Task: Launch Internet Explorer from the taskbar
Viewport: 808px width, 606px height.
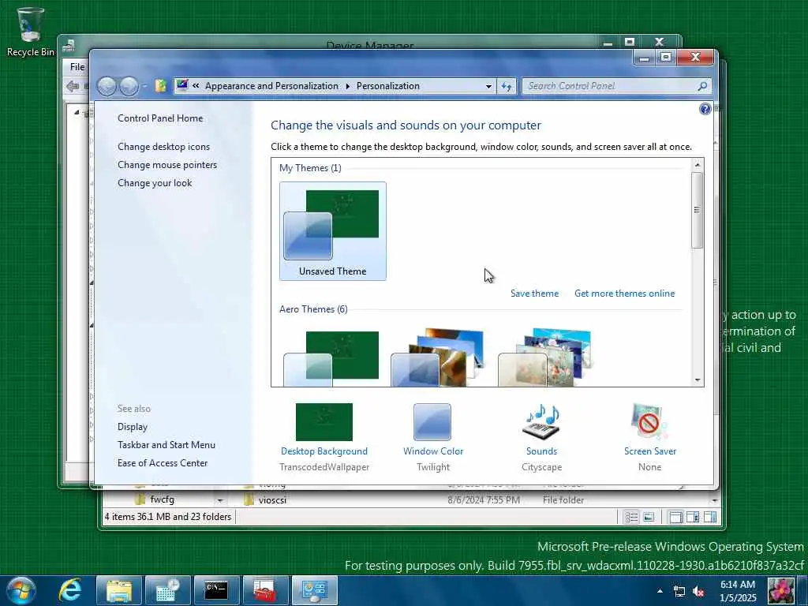Action: tap(70, 590)
